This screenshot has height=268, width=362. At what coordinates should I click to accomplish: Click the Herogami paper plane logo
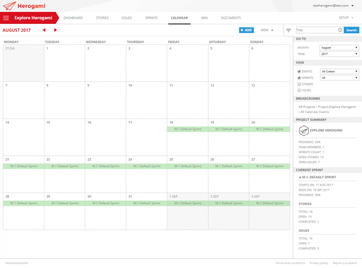10,6
